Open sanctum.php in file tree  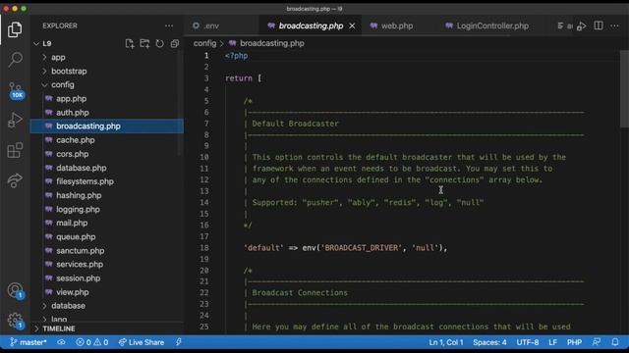80,251
